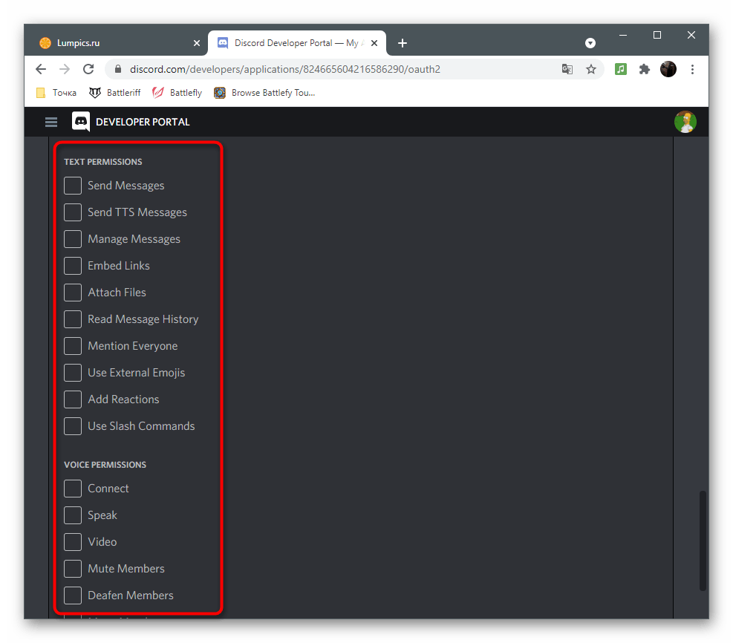Reload the current page
Screen dimensions: 733x643
(88, 68)
